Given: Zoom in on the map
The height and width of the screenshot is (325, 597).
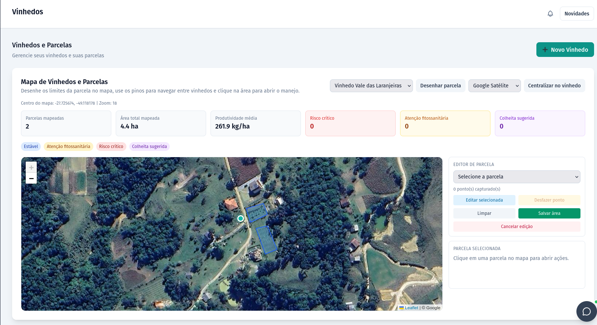Looking at the screenshot, I should click(31, 167).
